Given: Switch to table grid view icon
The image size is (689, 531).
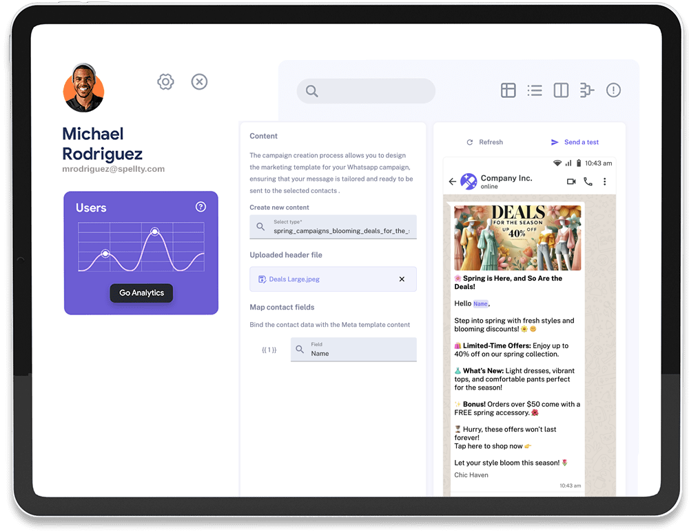Looking at the screenshot, I should (x=508, y=90).
